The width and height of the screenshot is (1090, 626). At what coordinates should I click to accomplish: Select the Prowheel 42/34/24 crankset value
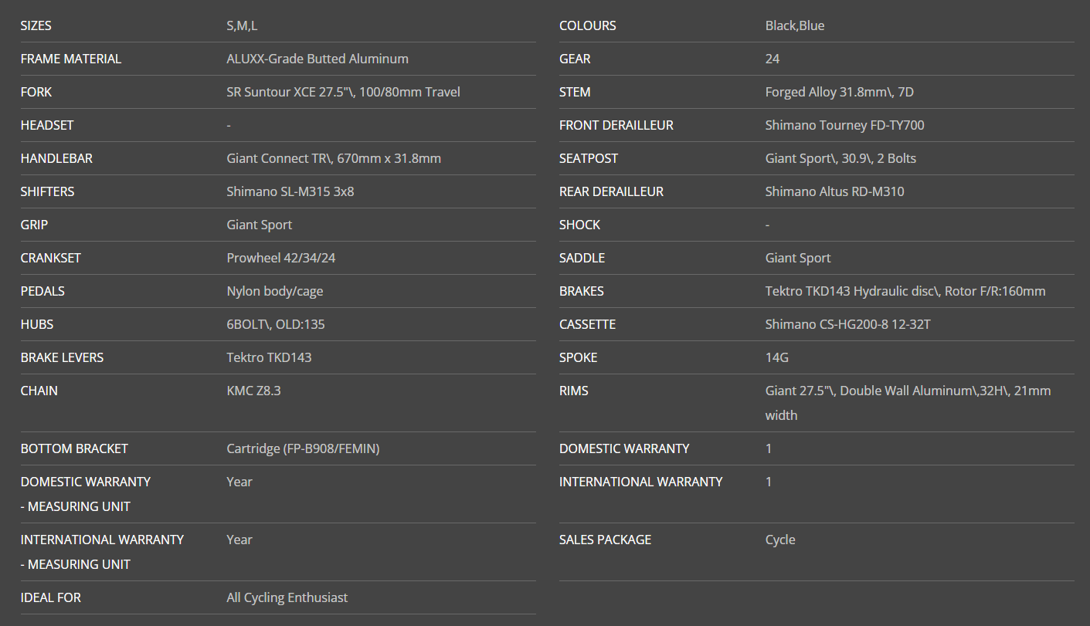(280, 258)
